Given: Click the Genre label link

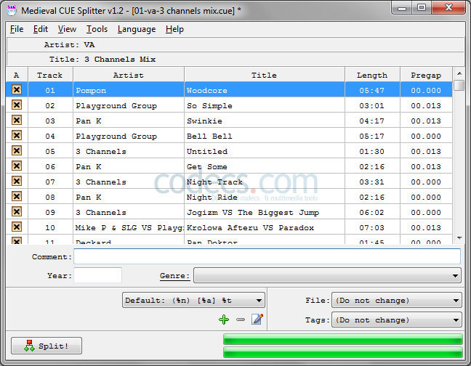Looking at the screenshot, I should (175, 276).
